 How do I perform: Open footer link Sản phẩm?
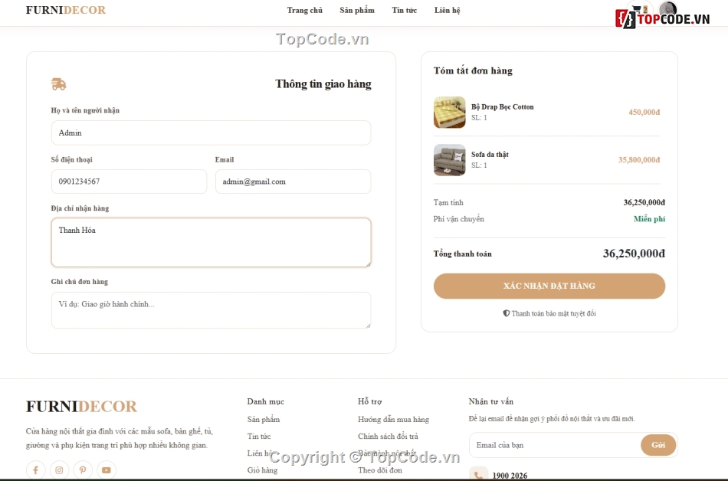[x=264, y=419]
